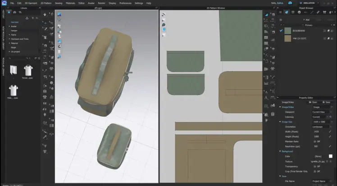
Task: Click the Female zpac t-shirt thumbnail
Action: coord(28,70)
